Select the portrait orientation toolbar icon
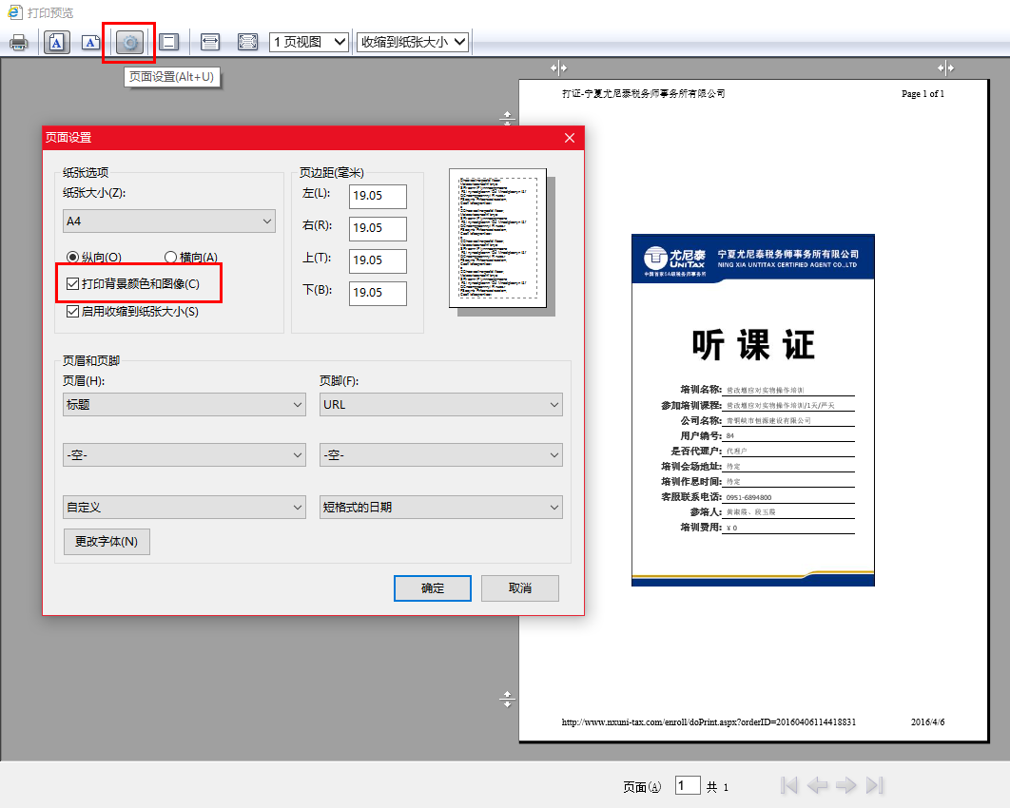This screenshot has width=1010, height=808. click(x=57, y=43)
